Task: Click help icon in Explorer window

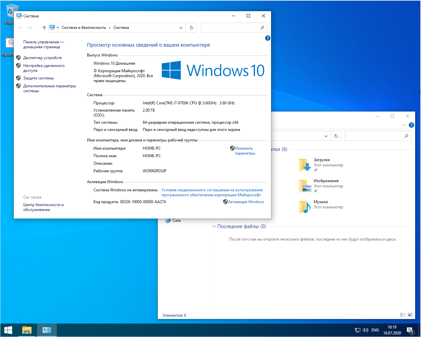Action: coord(411,125)
